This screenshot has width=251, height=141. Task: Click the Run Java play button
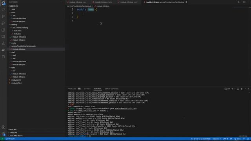238,2
